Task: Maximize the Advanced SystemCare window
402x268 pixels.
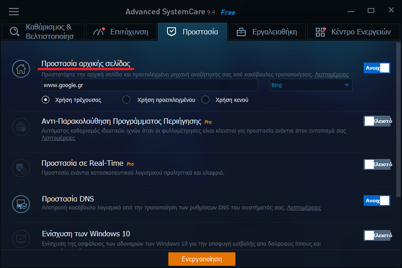Action: coord(371,11)
